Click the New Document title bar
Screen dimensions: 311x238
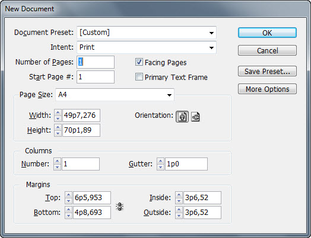coord(155,9)
